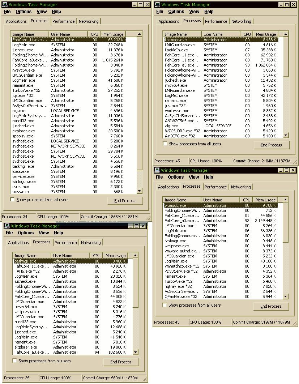The image size is (299, 384).
Task: Select FahCore_a3.exe row using 1 045 264 K
Action: (x=68, y=60)
